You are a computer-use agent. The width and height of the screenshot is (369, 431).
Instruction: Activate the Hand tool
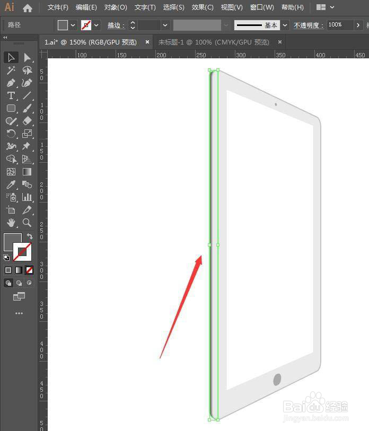(x=11, y=223)
